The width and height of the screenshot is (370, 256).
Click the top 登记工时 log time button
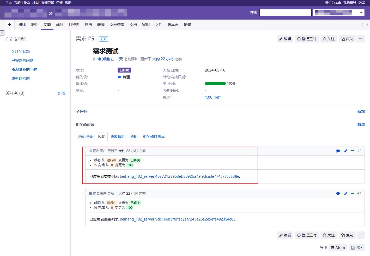click(x=307, y=39)
